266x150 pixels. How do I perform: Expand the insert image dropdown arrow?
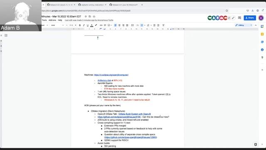(111, 25)
